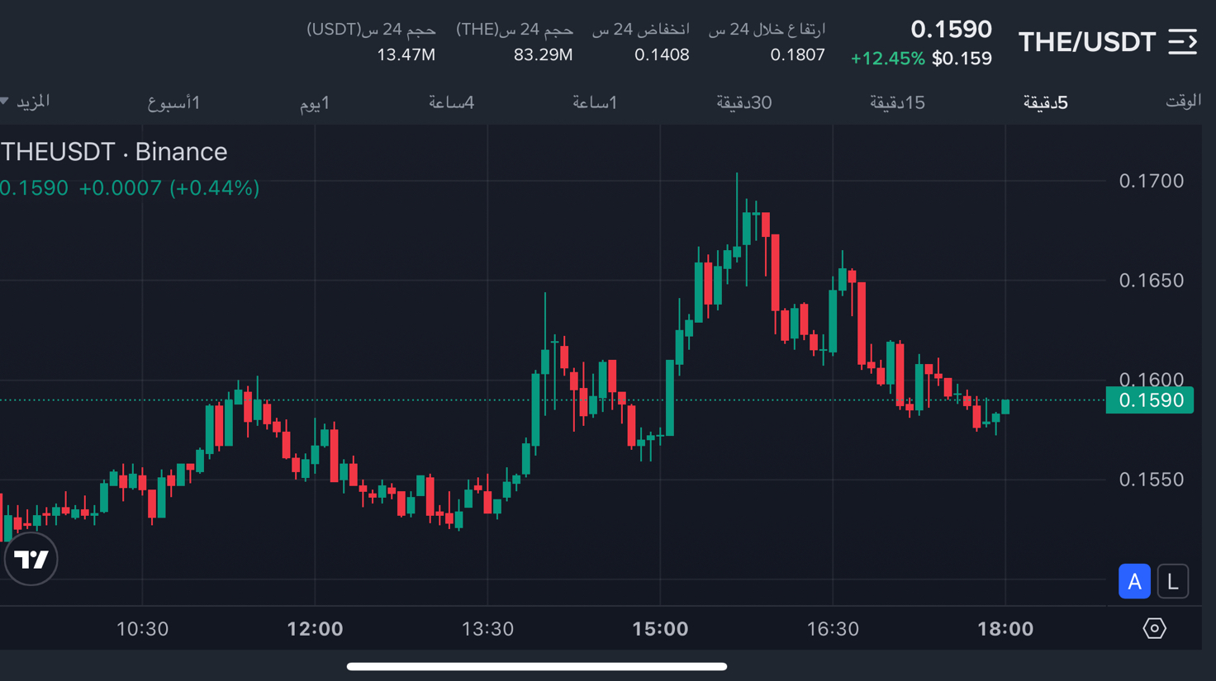Tap the ارتفاع خلال 24 س label
1216x681 pixels.
(767, 30)
